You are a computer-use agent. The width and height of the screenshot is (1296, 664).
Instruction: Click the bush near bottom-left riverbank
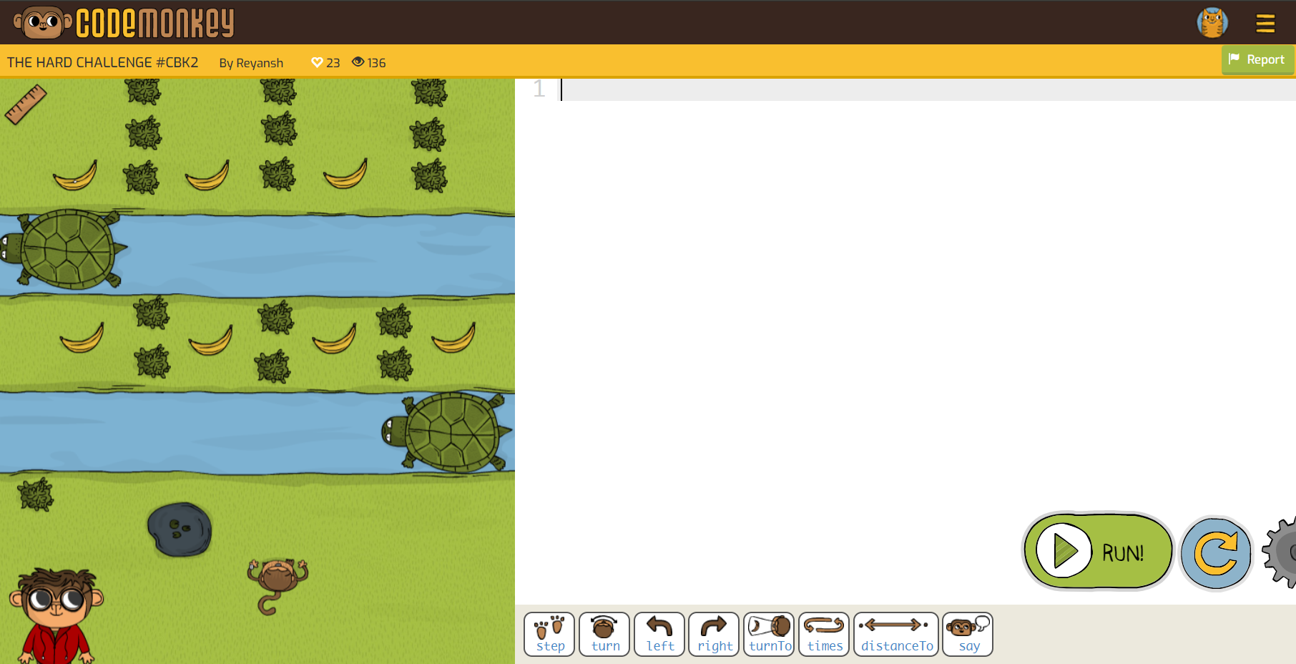coord(36,494)
